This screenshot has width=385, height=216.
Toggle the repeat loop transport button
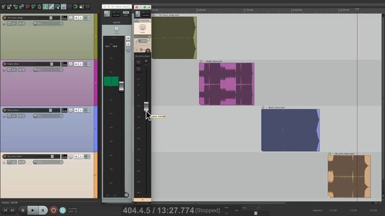(63, 210)
